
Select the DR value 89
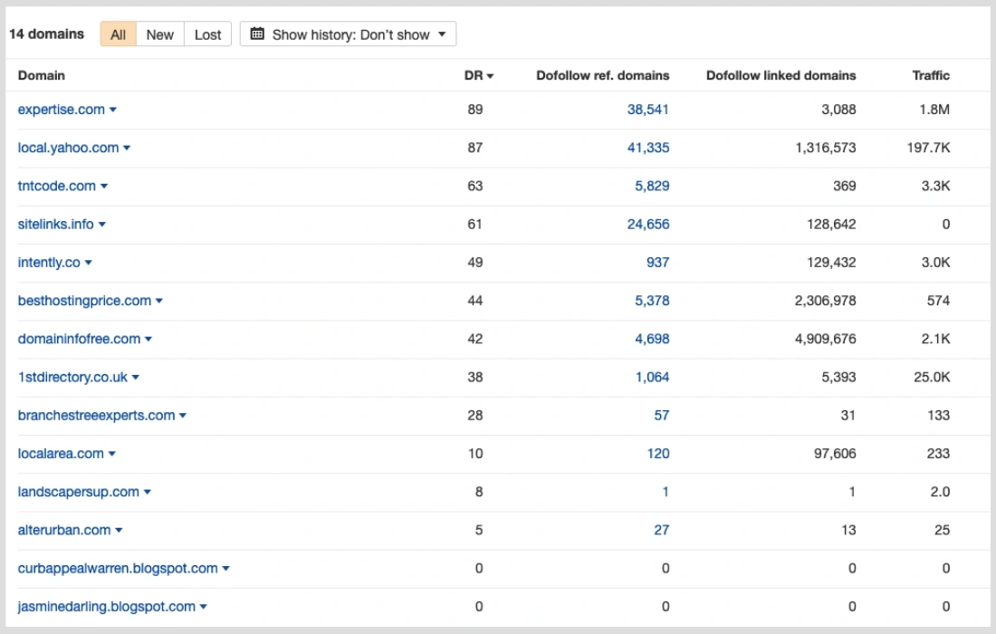[475, 110]
